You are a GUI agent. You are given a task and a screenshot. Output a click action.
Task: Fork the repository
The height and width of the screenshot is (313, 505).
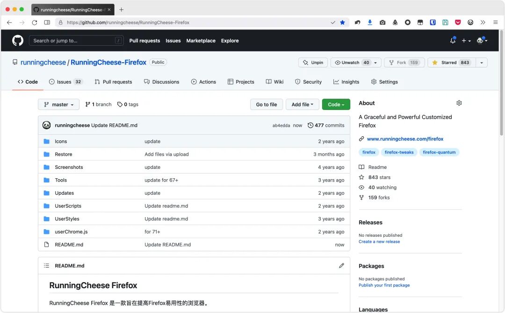pos(404,63)
